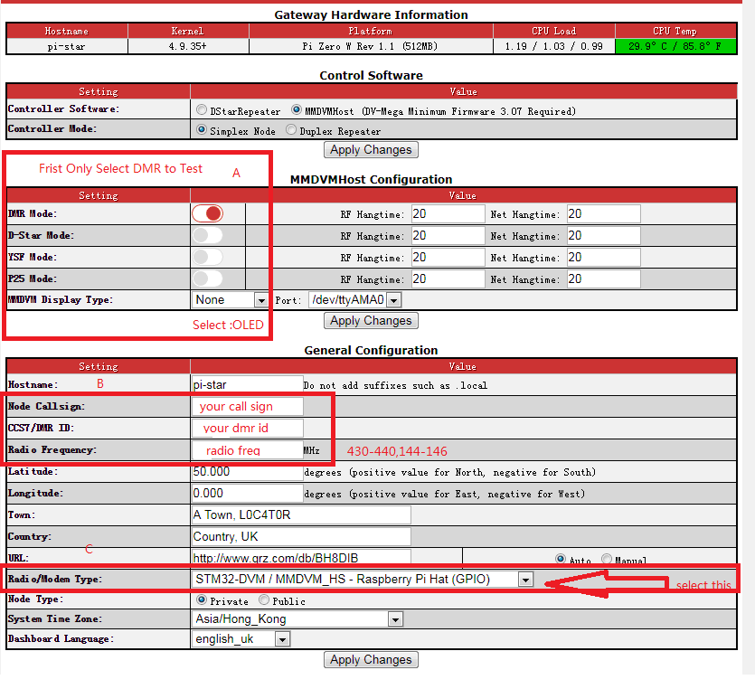
Task: Set Node Type to Public
Action: point(264,599)
